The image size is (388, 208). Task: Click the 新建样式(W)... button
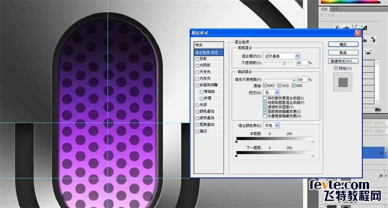tap(343, 61)
